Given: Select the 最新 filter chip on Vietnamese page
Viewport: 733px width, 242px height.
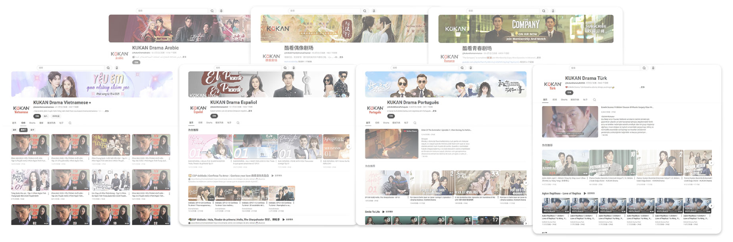Looking at the screenshot, I should (x=15, y=130).
